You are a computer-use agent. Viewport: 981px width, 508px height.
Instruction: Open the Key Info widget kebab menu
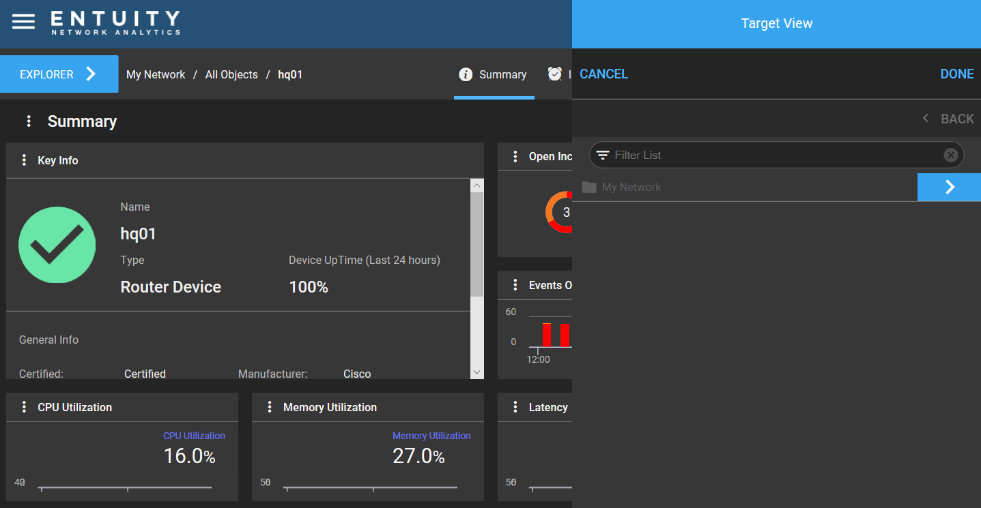[x=25, y=160]
